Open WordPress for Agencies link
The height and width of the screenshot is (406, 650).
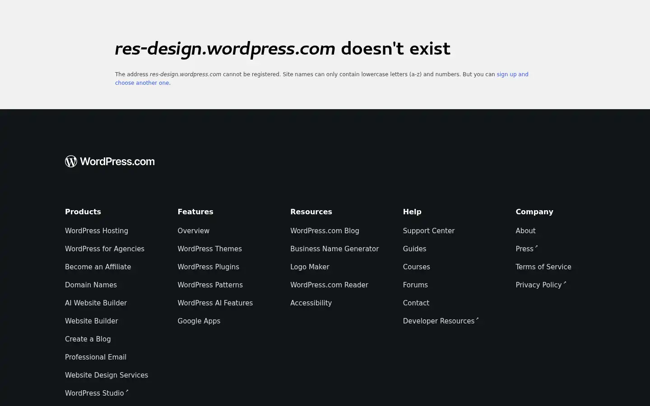[x=105, y=249]
